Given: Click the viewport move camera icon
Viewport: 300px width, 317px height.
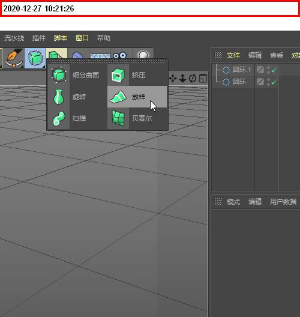Looking at the screenshot, I should coord(173,79).
